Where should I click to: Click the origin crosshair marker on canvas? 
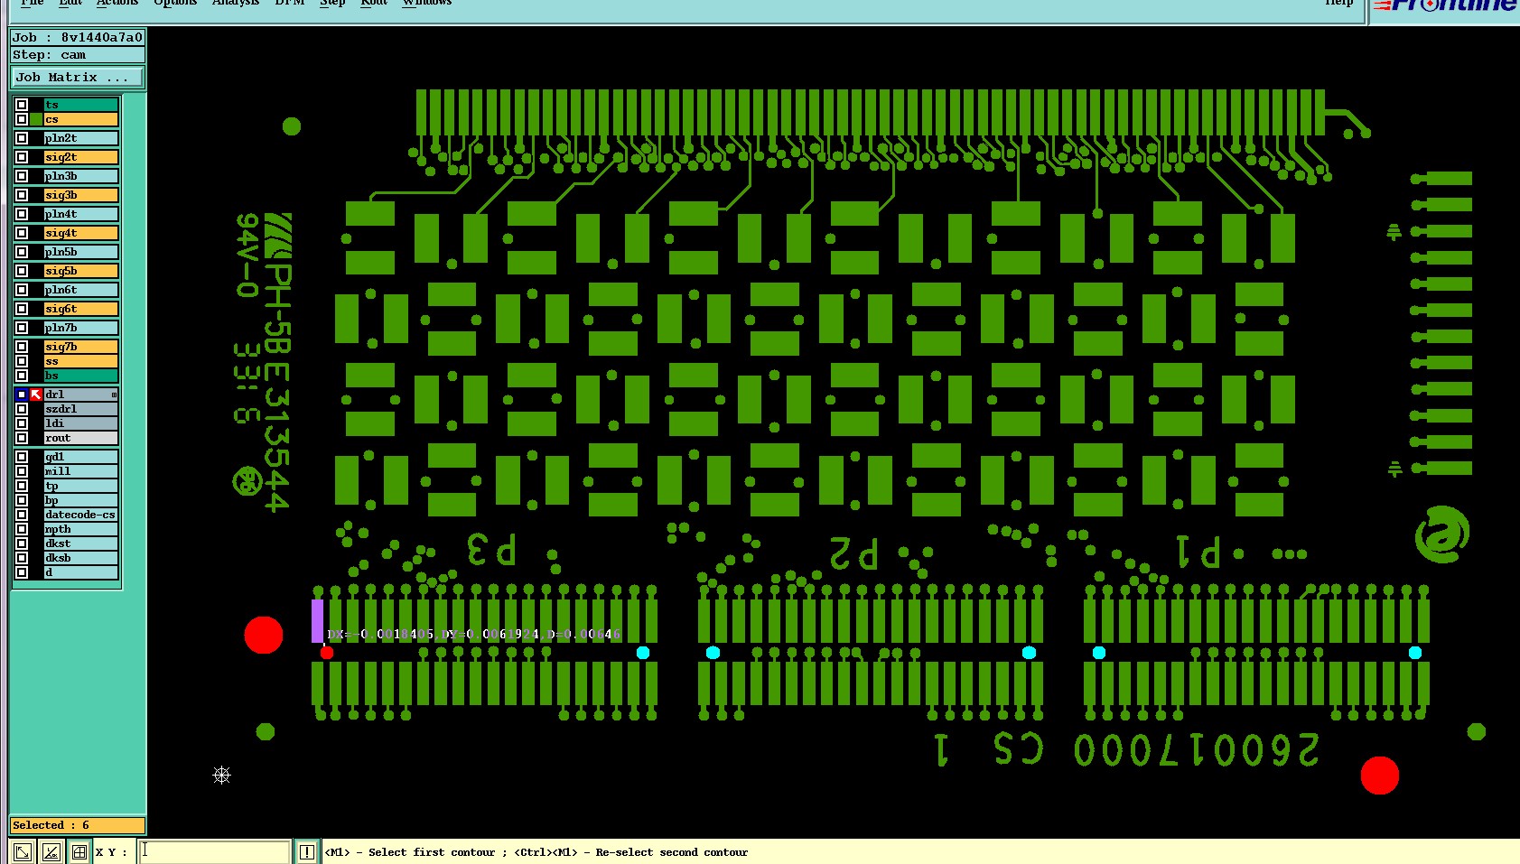[x=221, y=775]
